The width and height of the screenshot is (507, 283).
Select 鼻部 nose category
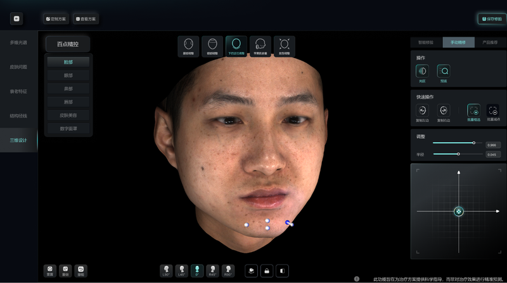(x=68, y=88)
